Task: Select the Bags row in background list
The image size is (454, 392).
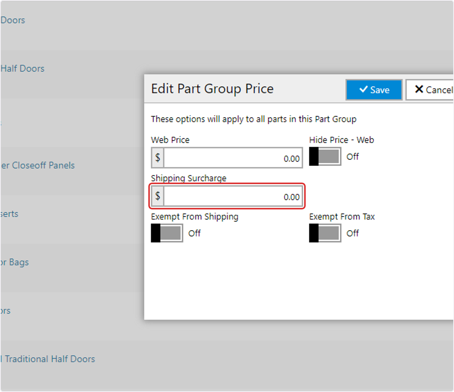Action: [72, 268]
